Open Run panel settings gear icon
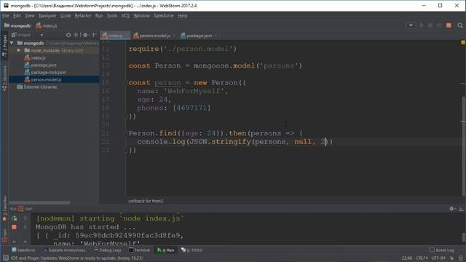This screenshot has width=466, height=262. point(451,209)
